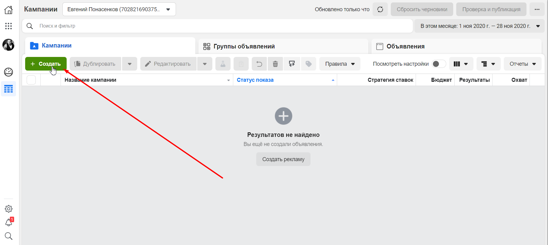Open the three-dot more options menu

[x=537, y=9]
